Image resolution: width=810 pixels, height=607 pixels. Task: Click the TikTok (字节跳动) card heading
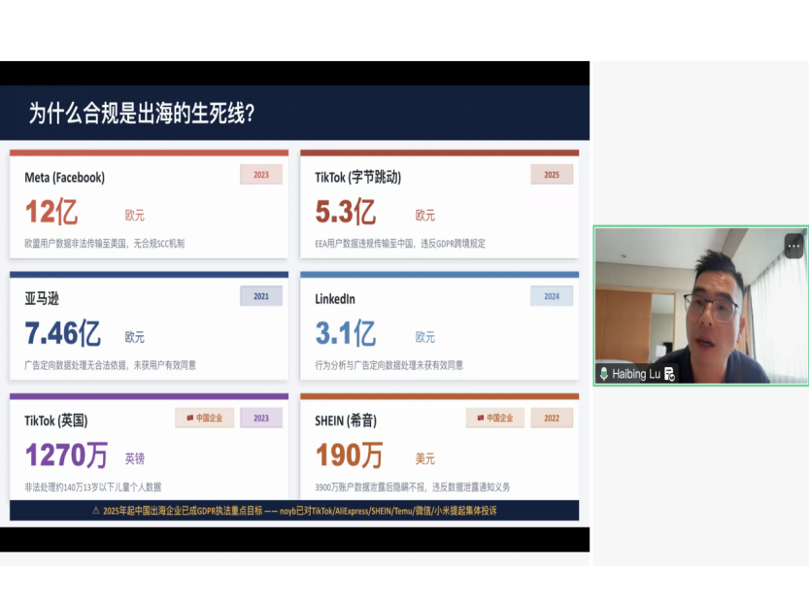(358, 177)
